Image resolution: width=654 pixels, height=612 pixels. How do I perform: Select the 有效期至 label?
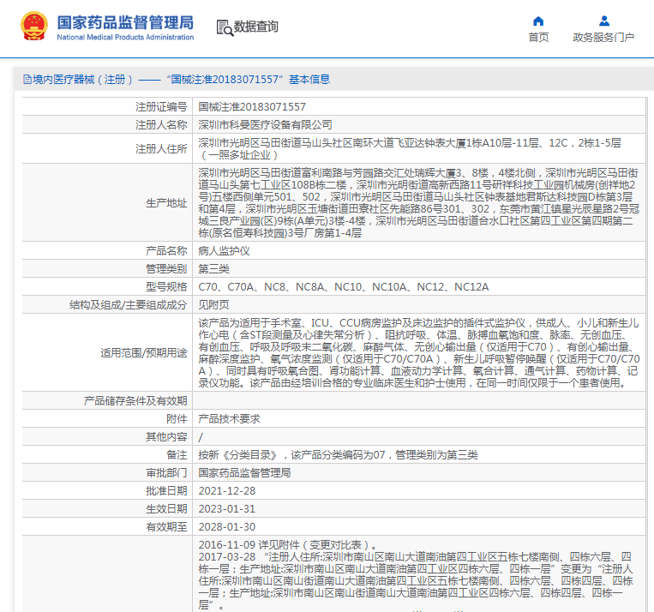click(166, 526)
